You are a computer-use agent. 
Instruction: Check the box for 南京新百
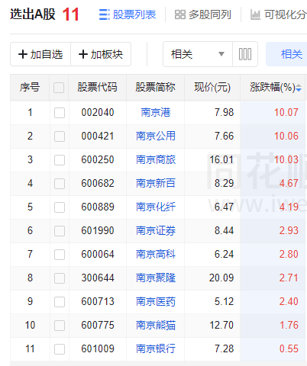(x=60, y=184)
